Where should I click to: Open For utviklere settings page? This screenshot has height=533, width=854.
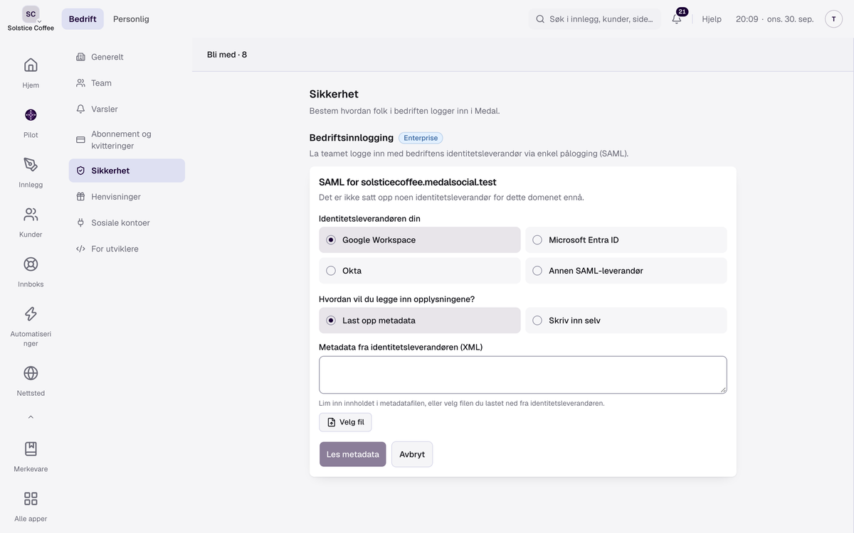click(127, 249)
